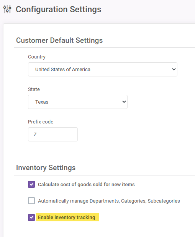
Task: Click the State field label
Action: (34, 89)
